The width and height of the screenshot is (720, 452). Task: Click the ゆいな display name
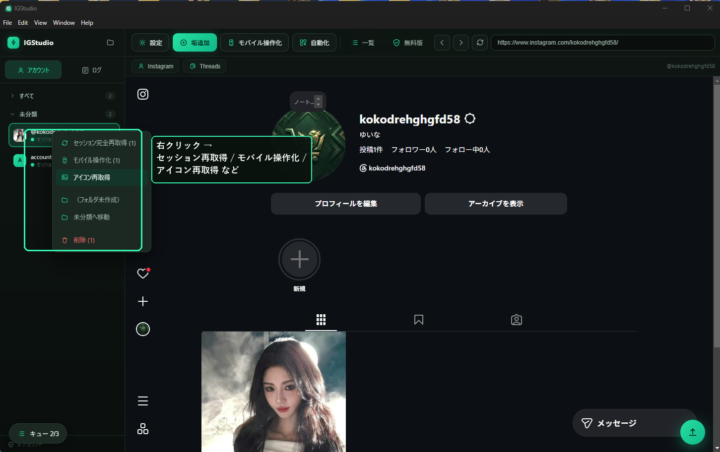[370, 135]
